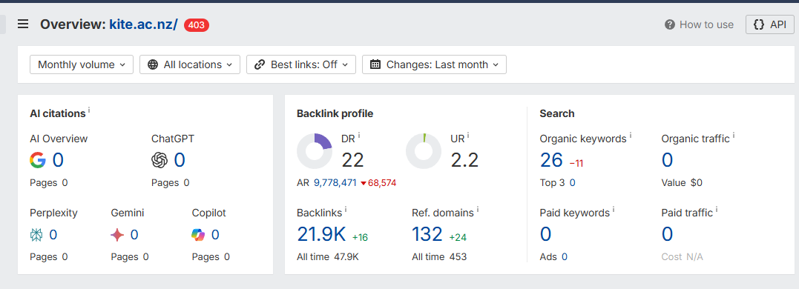Click the UR score 2.2
This screenshot has height=289, width=799.
tap(464, 160)
